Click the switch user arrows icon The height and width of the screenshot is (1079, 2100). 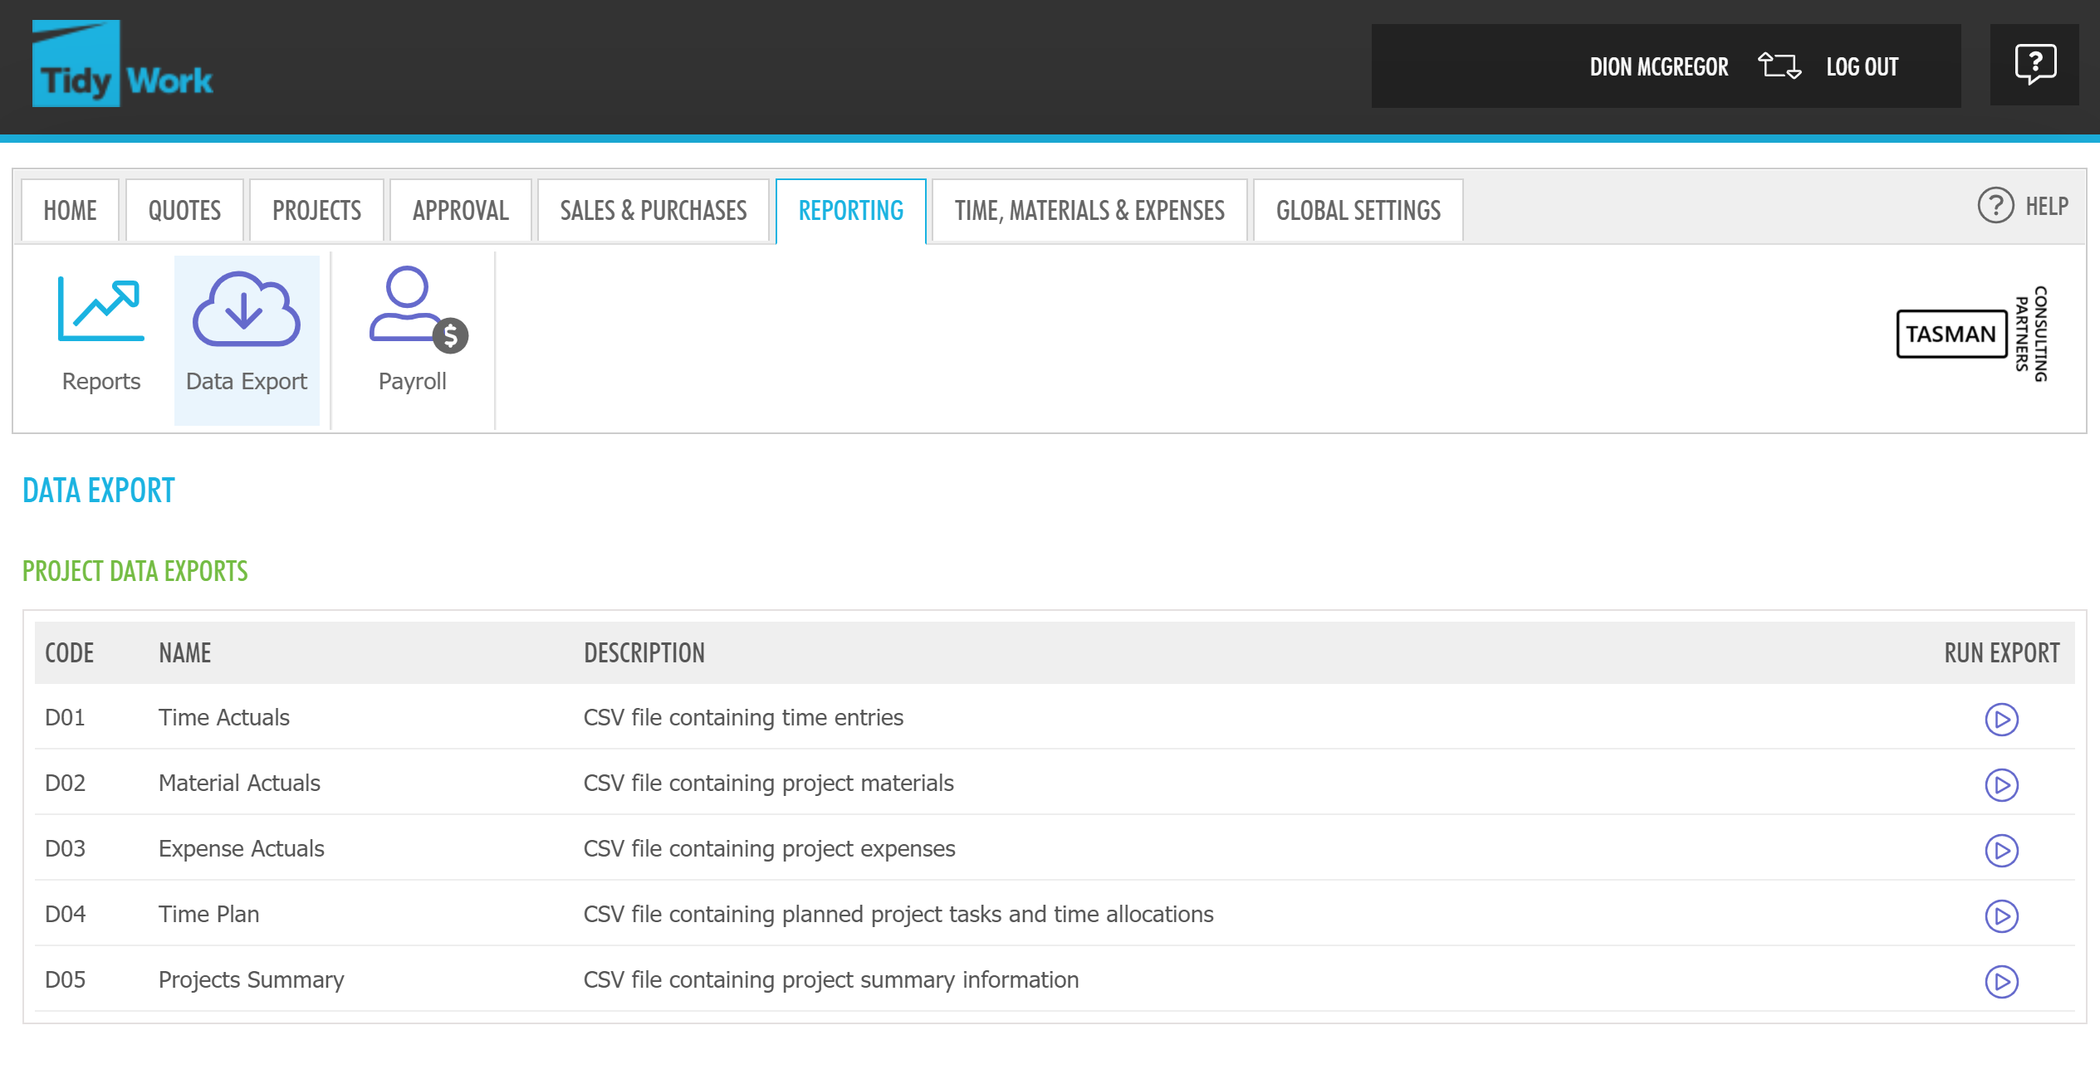(1779, 66)
